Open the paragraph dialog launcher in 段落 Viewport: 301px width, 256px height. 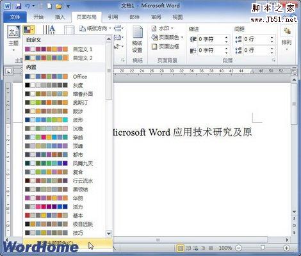[x=273, y=61]
